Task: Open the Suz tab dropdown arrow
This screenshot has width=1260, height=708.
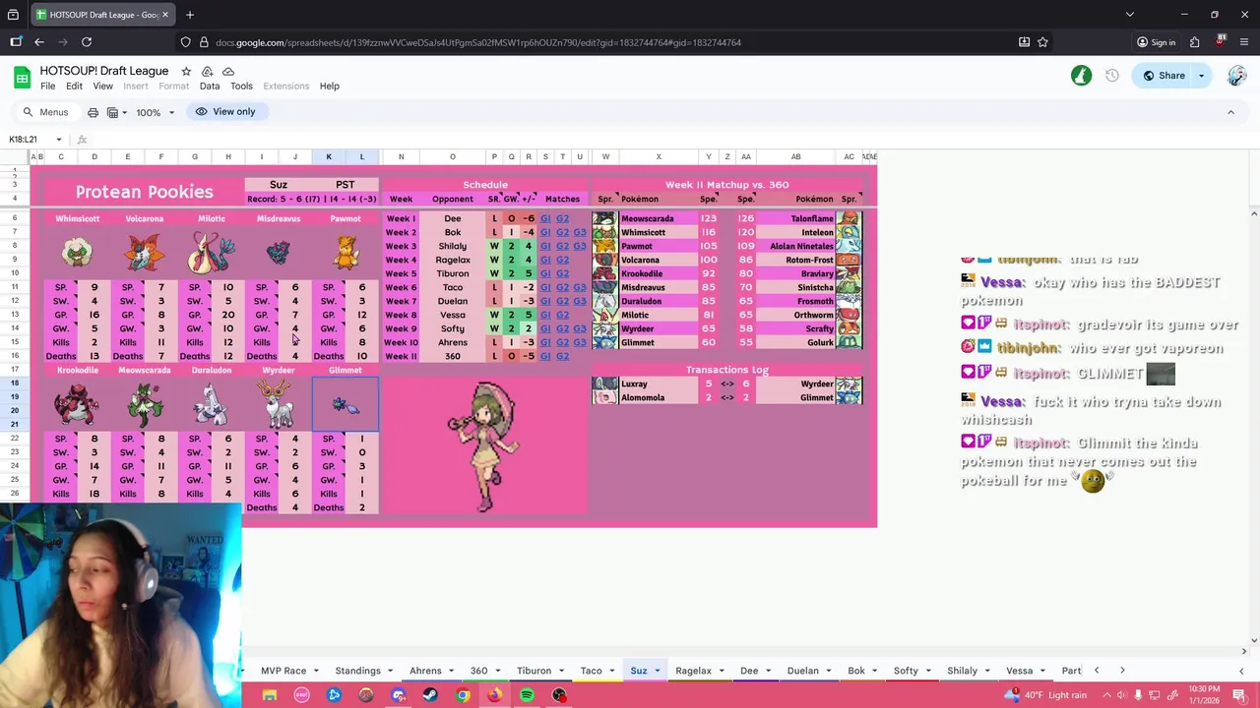Action: click(657, 671)
